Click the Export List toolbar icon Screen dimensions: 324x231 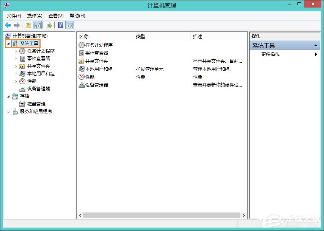[x=49, y=25]
